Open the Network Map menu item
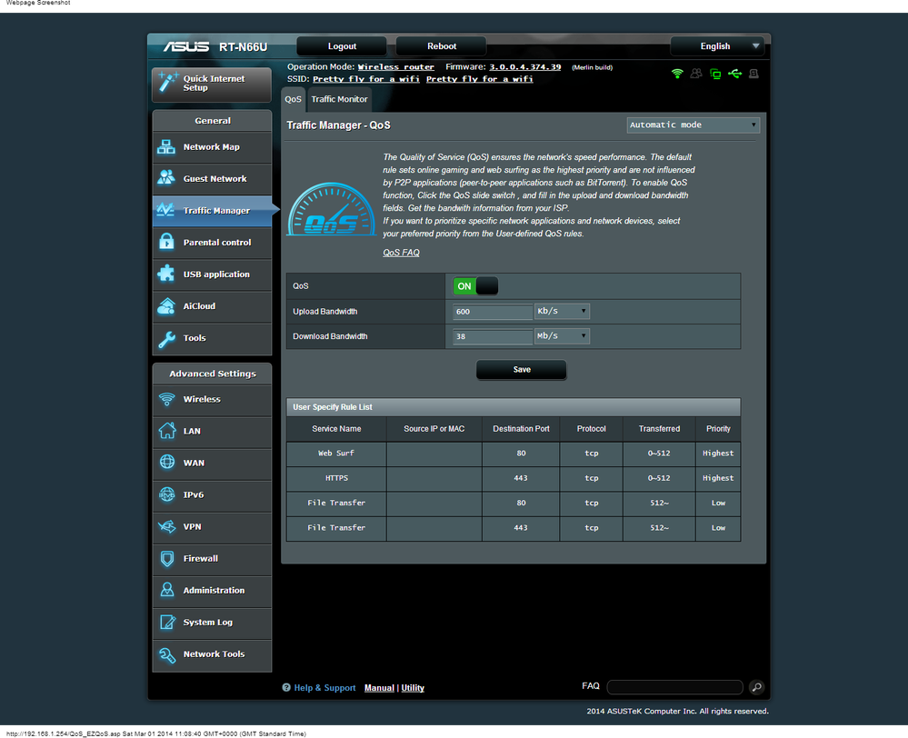This screenshot has height=738, width=908. pyautogui.click(x=212, y=147)
